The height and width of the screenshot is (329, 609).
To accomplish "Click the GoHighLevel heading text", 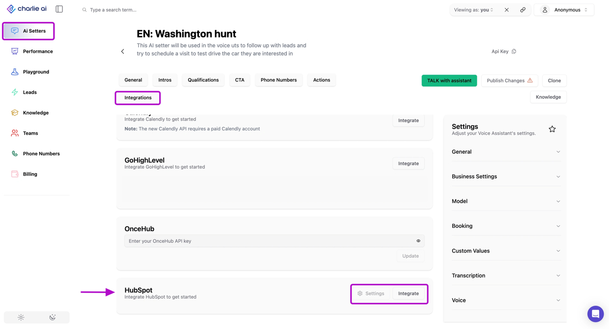I will (x=145, y=160).
